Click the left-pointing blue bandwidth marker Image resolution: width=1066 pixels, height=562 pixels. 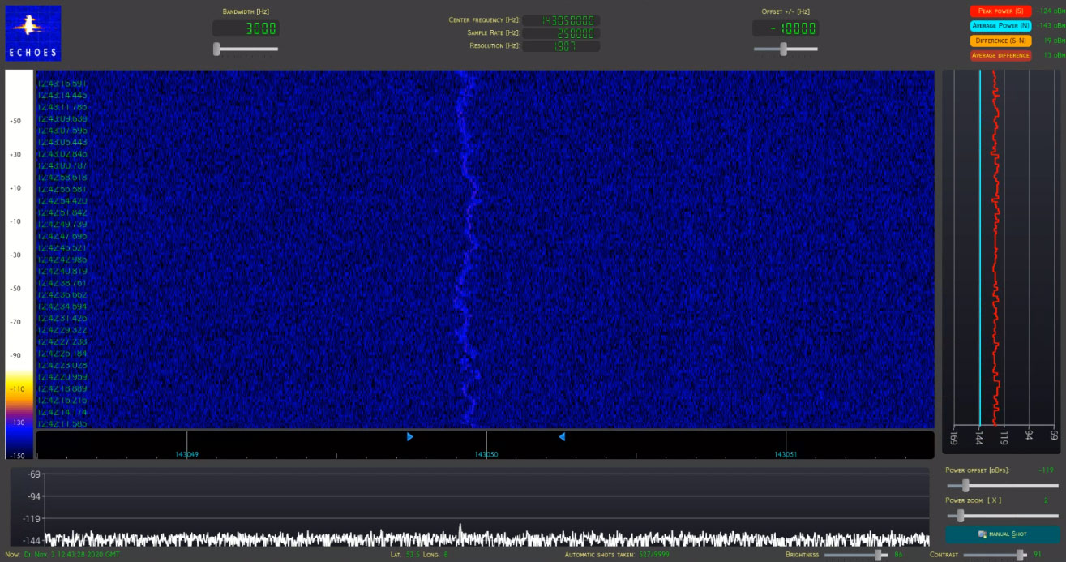coord(561,437)
